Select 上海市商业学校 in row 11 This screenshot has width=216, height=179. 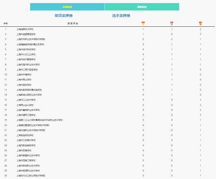[24, 79]
